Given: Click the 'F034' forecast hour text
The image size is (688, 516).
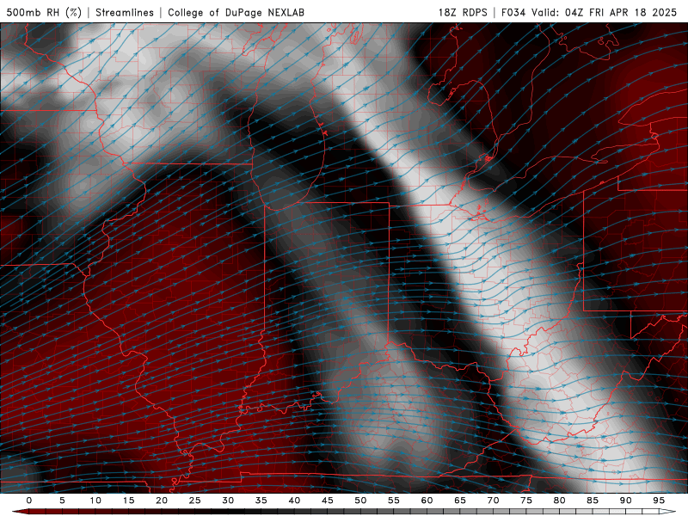Looking at the screenshot, I should click(513, 12).
